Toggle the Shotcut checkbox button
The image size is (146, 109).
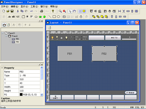pos(131,93)
